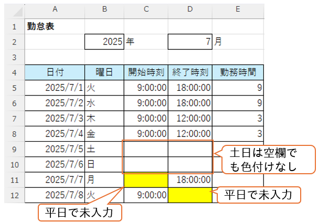Click weekday cell 月 in row 11
The height and width of the screenshot is (222, 318).
click(x=104, y=180)
